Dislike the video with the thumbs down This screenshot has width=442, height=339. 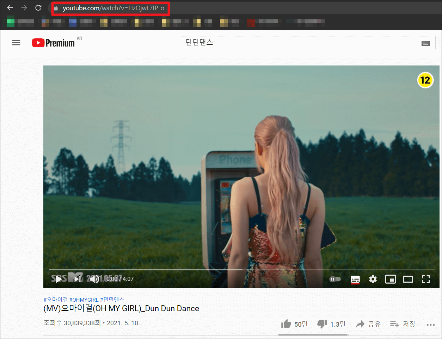322,324
